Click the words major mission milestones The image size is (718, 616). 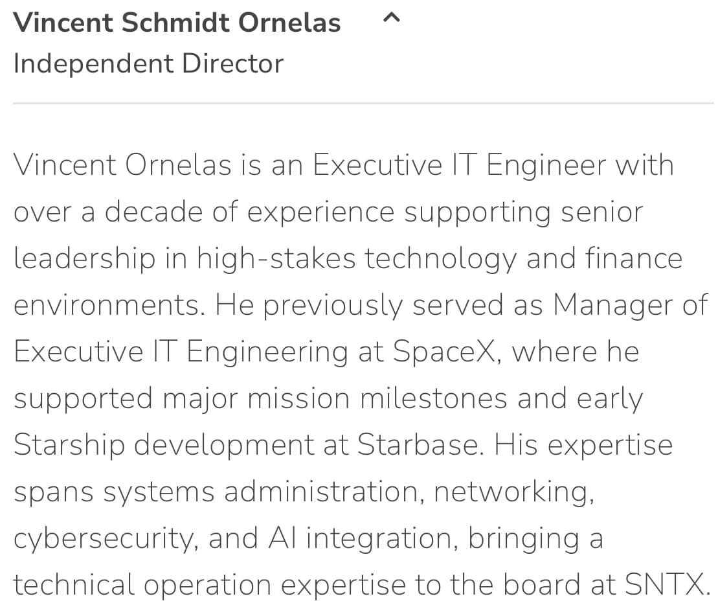pyautogui.click(x=335, y=398)
